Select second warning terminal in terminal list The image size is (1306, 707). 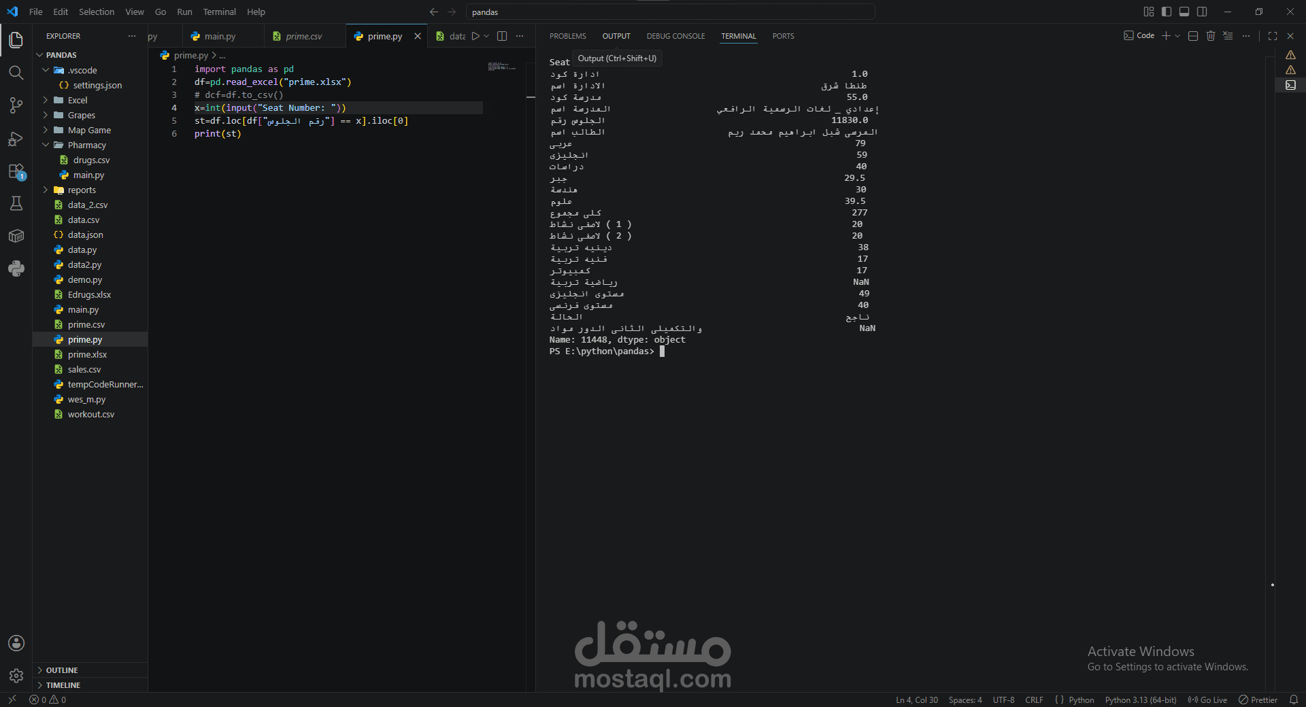tap(1290, 70)
